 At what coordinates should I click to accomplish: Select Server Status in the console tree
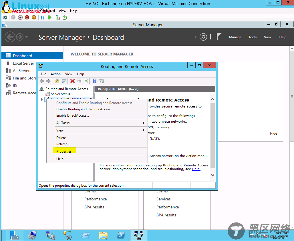pos(60,94)
